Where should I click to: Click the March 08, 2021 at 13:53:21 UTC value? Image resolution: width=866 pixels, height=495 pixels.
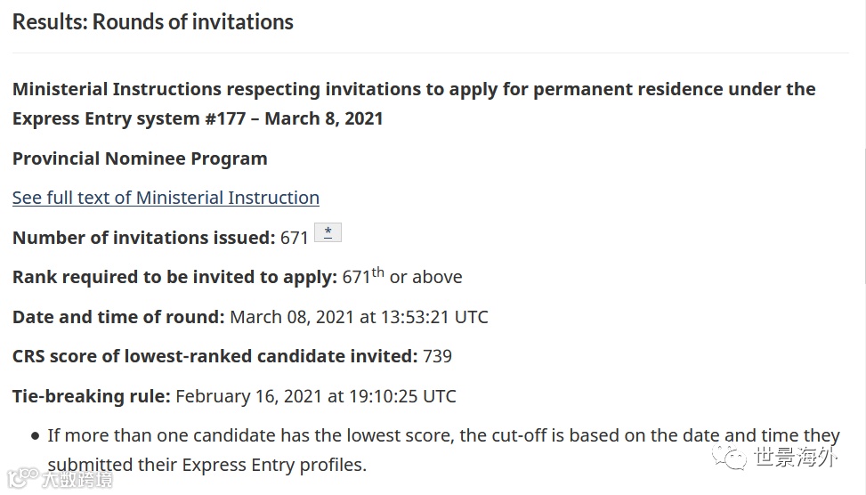click(359, 317)
